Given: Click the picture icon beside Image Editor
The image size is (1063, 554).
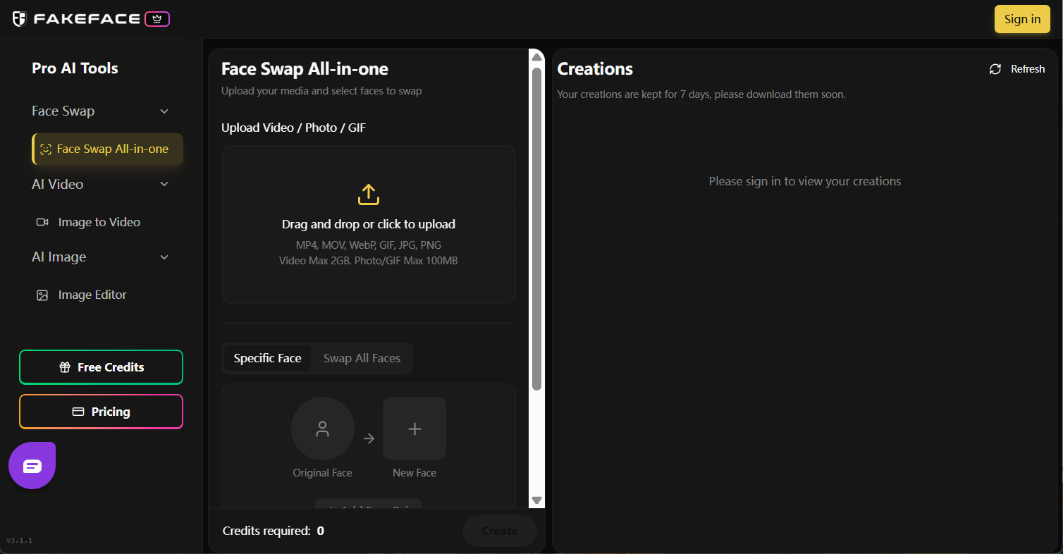Looking at the screenshot, I should click(42, 295).
